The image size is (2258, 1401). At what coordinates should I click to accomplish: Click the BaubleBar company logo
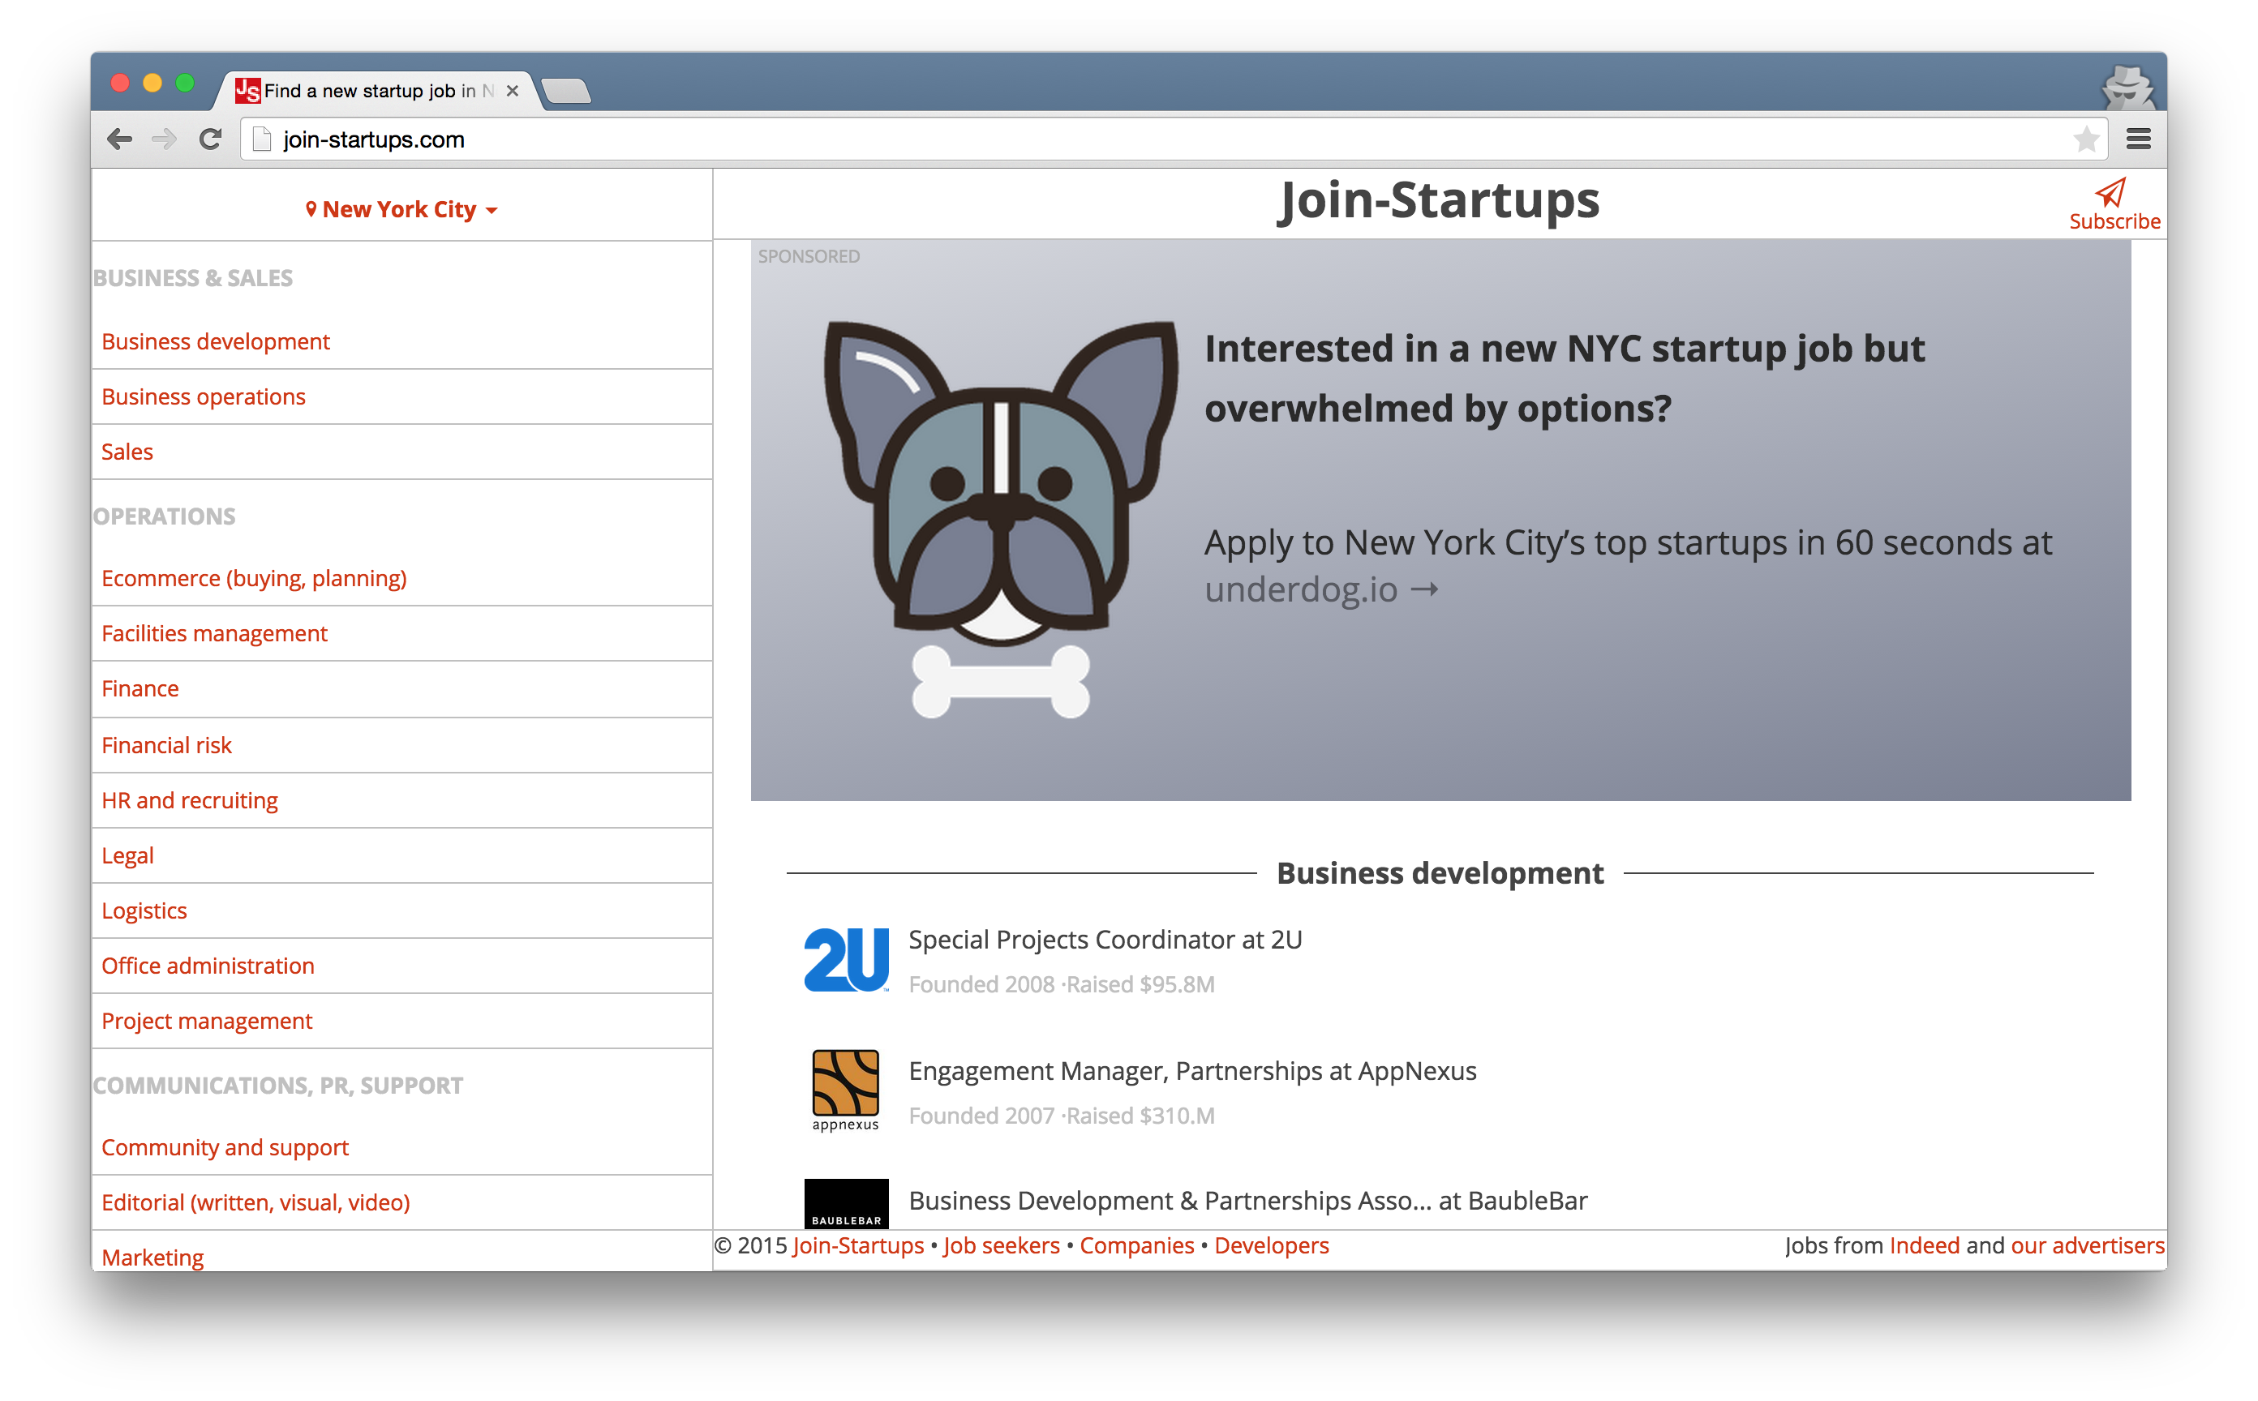click(845, 1204)
